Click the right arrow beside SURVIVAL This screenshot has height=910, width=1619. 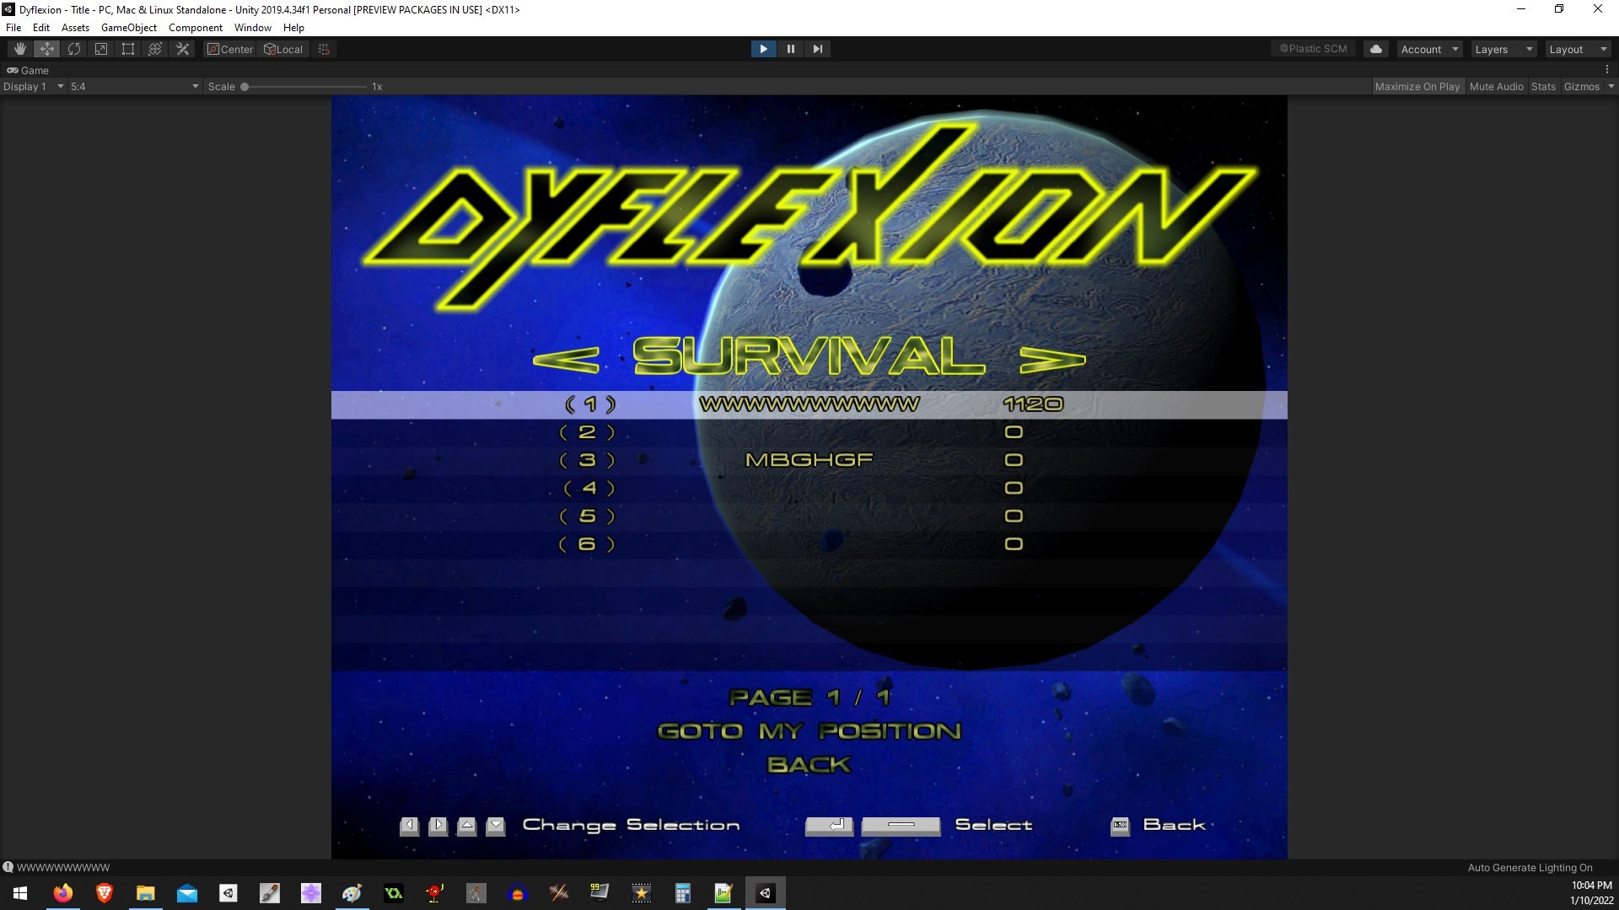[1052, 361]
